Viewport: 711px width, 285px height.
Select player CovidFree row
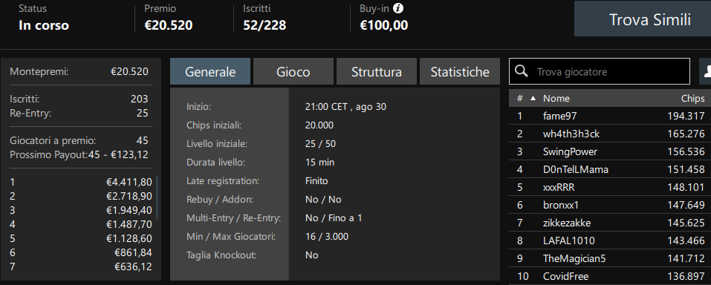[610, 276]
